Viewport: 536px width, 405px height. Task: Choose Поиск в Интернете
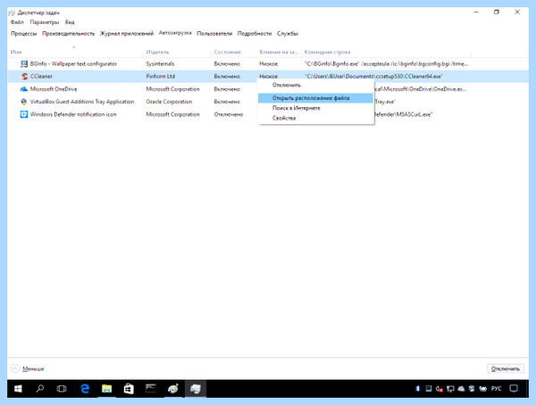click(315, 108)
